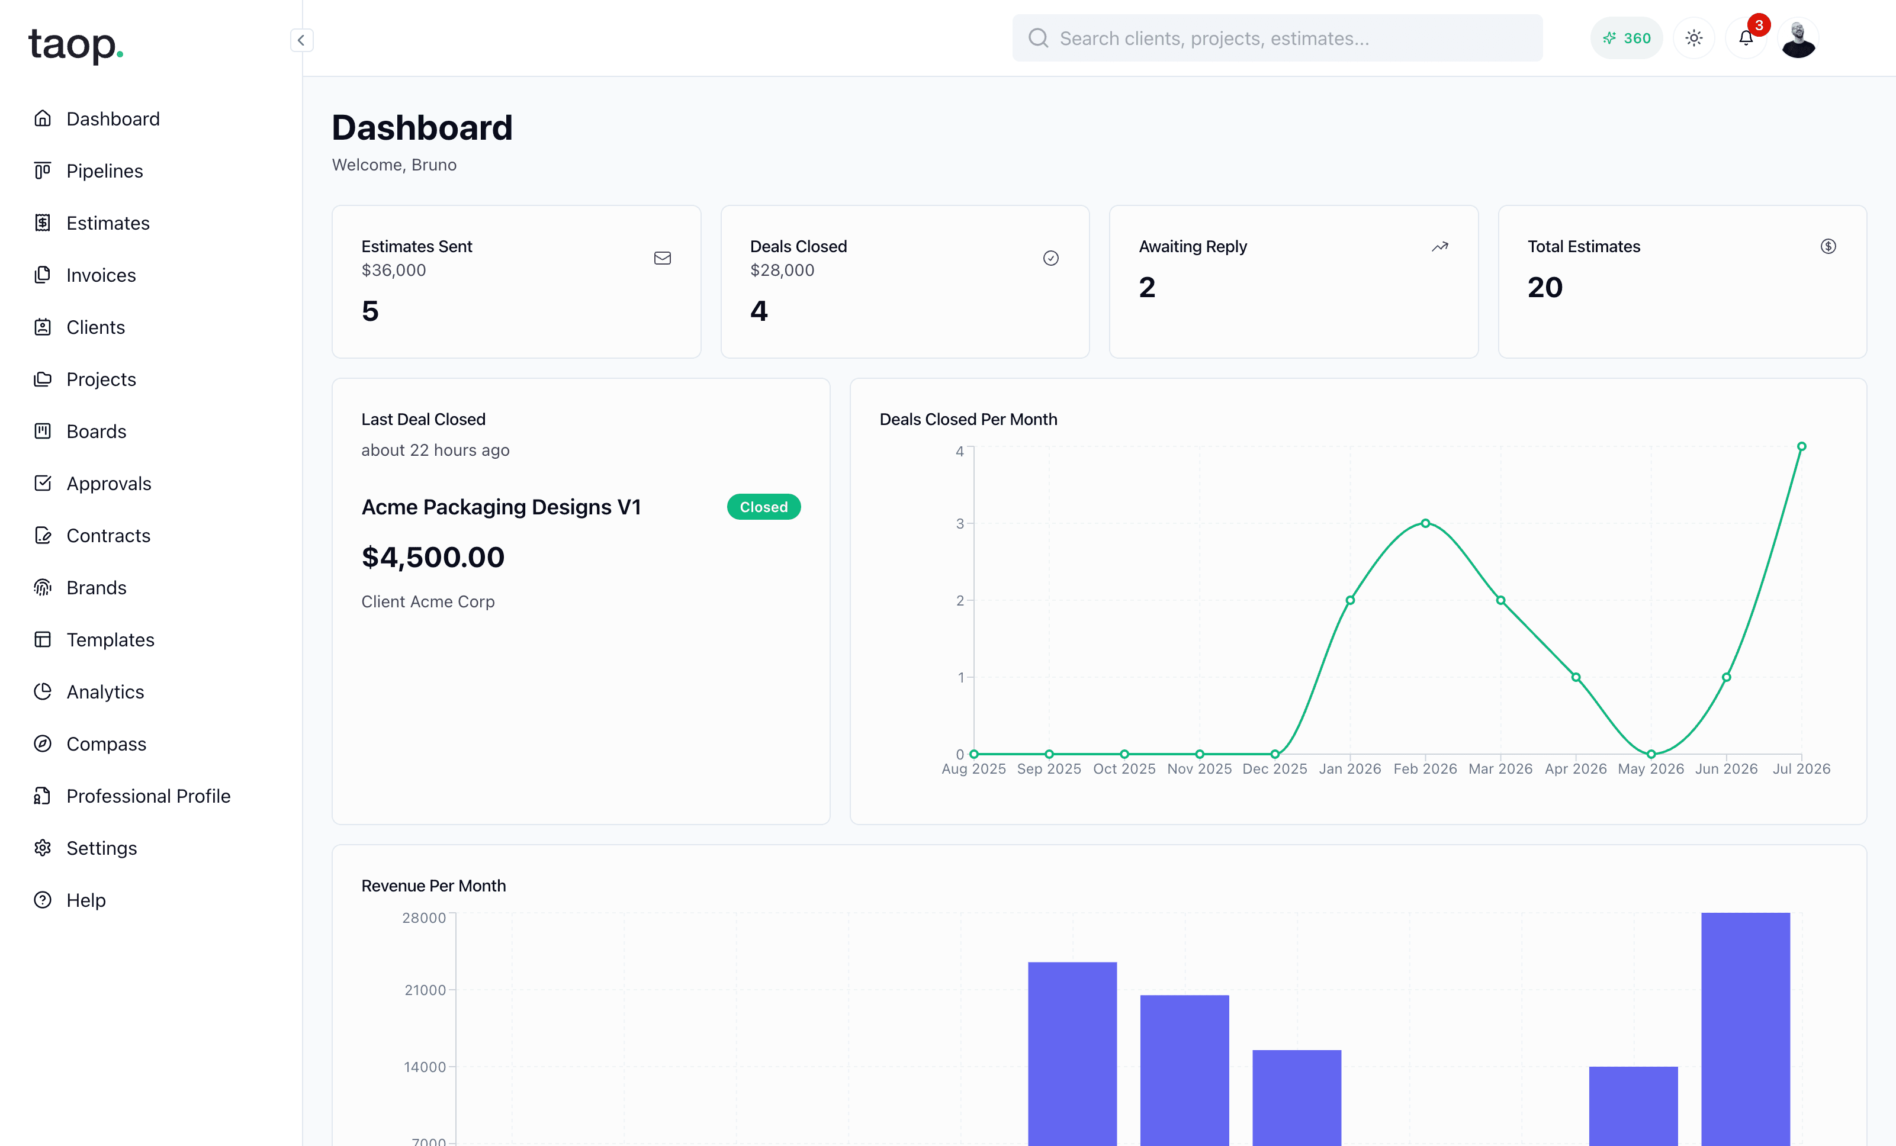The height and width of the screenshot is (1146, 1896).
Task: Click the Analytics pie chart icon in the sidebar
Action: 42,691
